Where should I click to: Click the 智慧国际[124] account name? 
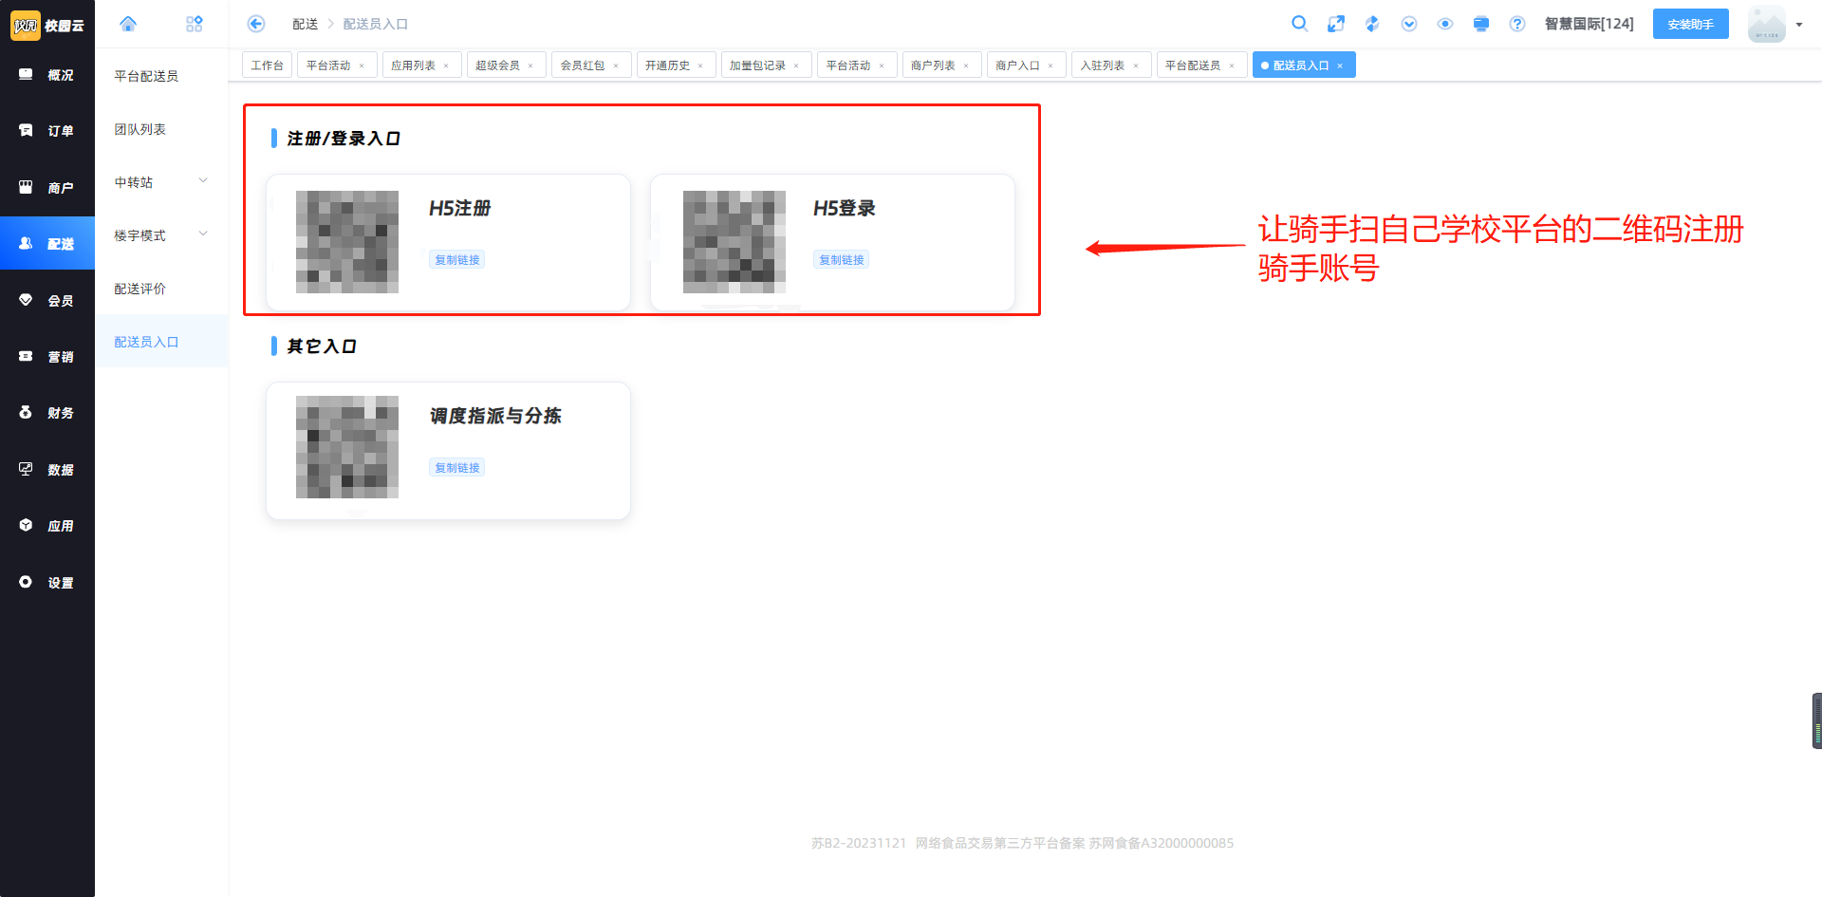[x=1590, y=24]
